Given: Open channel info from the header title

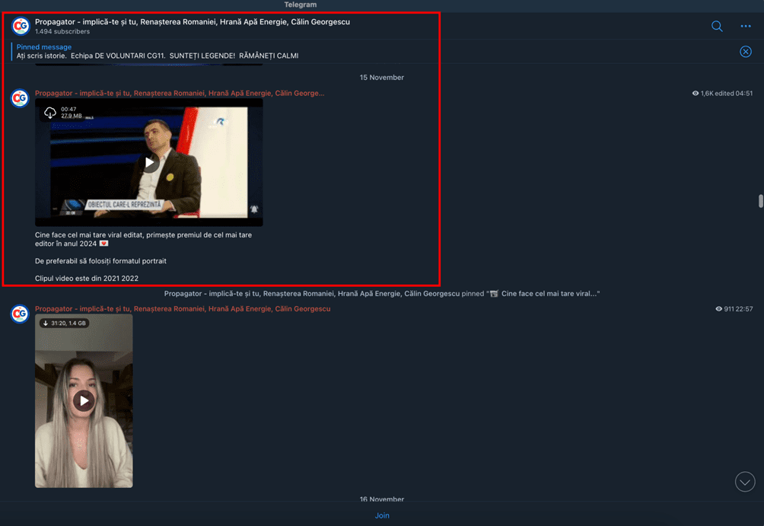Looking at the screenshot, I should click(x=192, y=22).
